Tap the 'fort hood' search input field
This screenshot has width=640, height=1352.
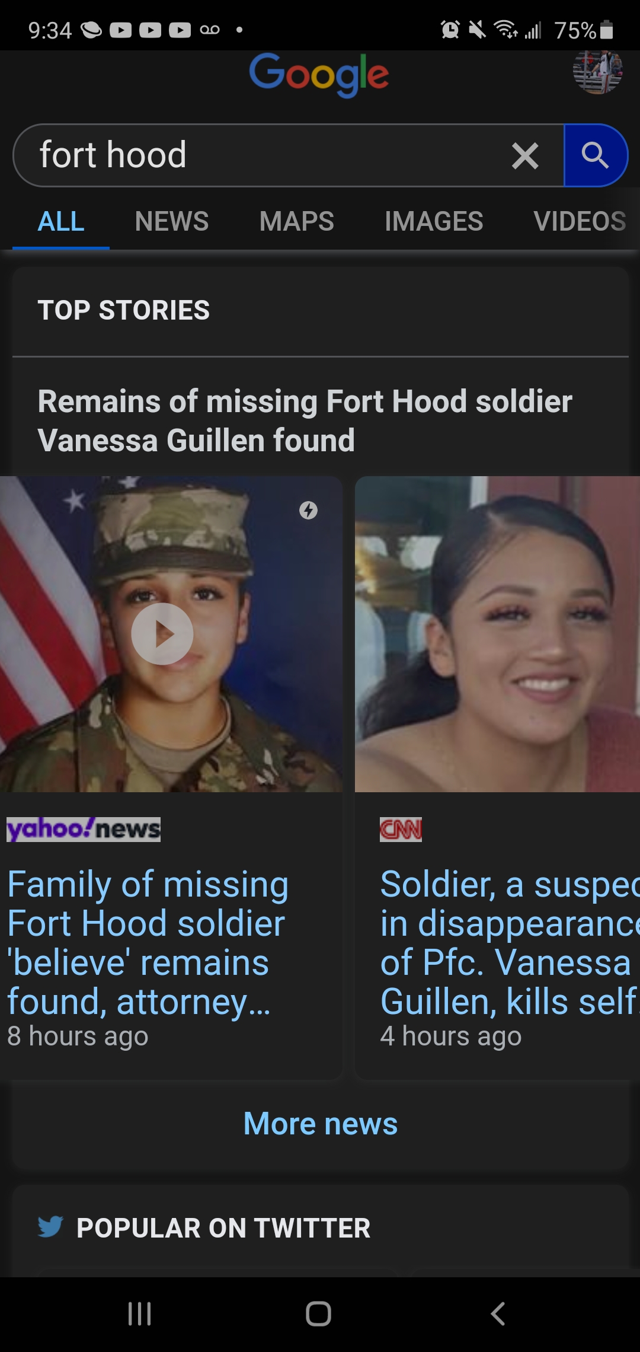point(273,155)
